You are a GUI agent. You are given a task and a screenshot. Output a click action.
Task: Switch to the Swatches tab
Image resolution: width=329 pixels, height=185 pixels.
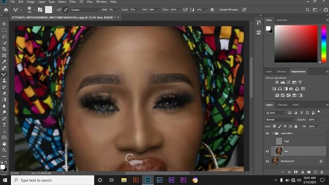tap(282, 20)
